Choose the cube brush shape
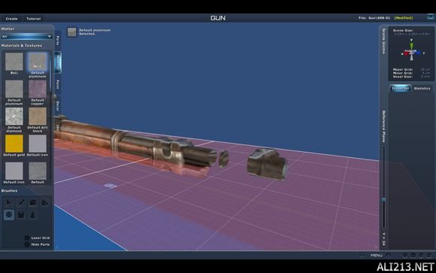The image size is (436, 273). pos(33,202)
